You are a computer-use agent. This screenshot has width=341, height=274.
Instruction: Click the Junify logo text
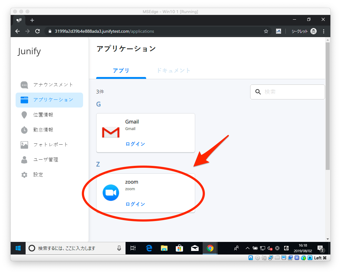29,52
